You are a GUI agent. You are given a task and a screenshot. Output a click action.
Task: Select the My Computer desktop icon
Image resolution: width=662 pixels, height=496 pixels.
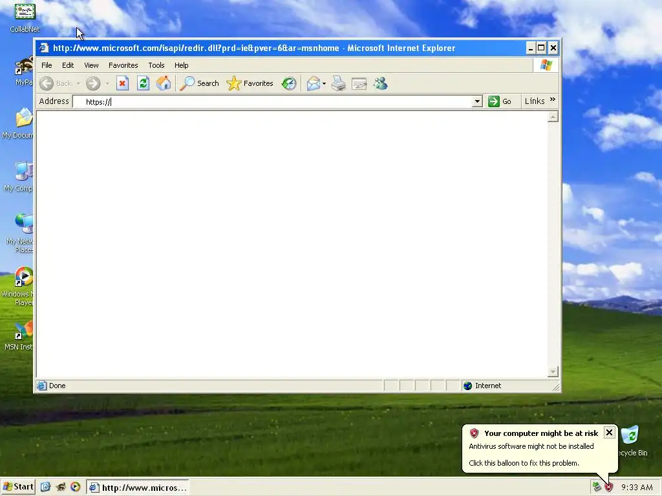click(19, 176)
